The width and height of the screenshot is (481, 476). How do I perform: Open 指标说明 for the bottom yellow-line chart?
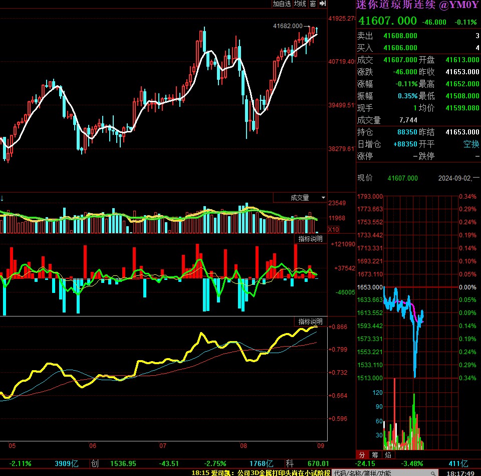click(x=311, y=322)
